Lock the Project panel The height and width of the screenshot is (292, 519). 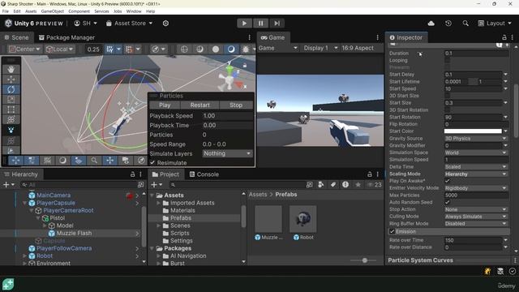click(370, 174)
